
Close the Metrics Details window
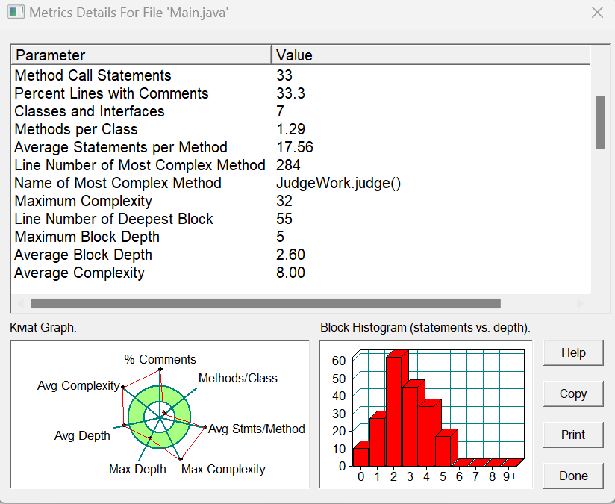[x=597, y=13]
